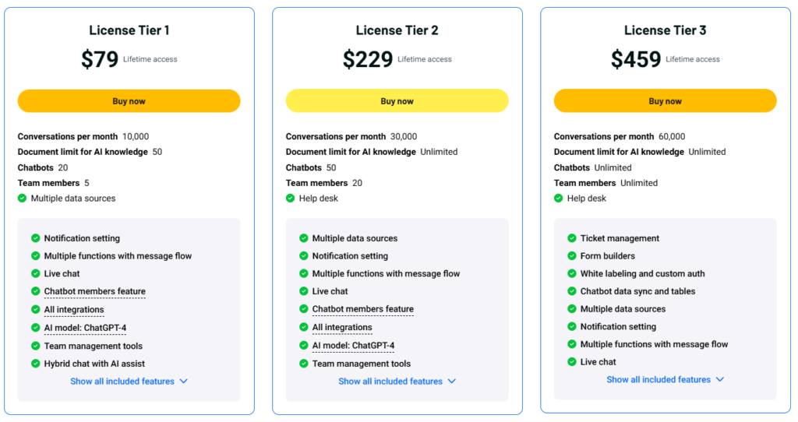Click Buy now for License Tier 2

point(397,100)
